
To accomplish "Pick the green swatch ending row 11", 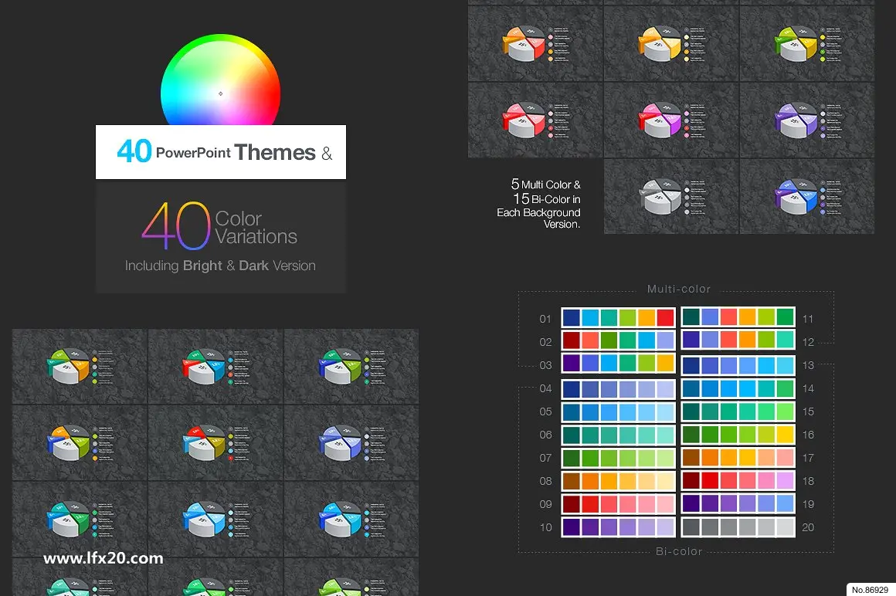I will pyautogui.click(x=785, y=317).
